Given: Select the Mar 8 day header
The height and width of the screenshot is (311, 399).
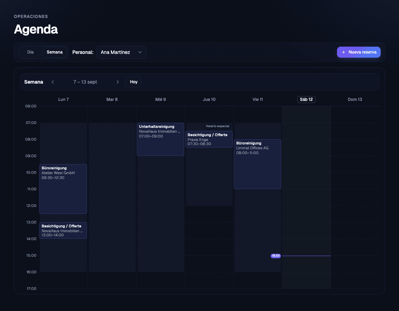Looking at the screenshot, I should click(112, 100).
